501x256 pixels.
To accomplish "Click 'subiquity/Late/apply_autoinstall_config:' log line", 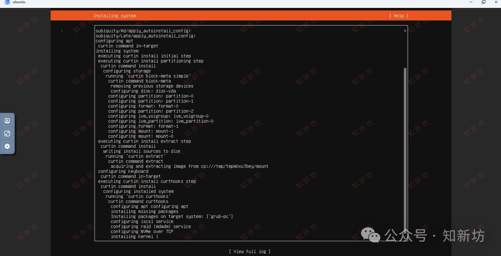I will point(146,36).
